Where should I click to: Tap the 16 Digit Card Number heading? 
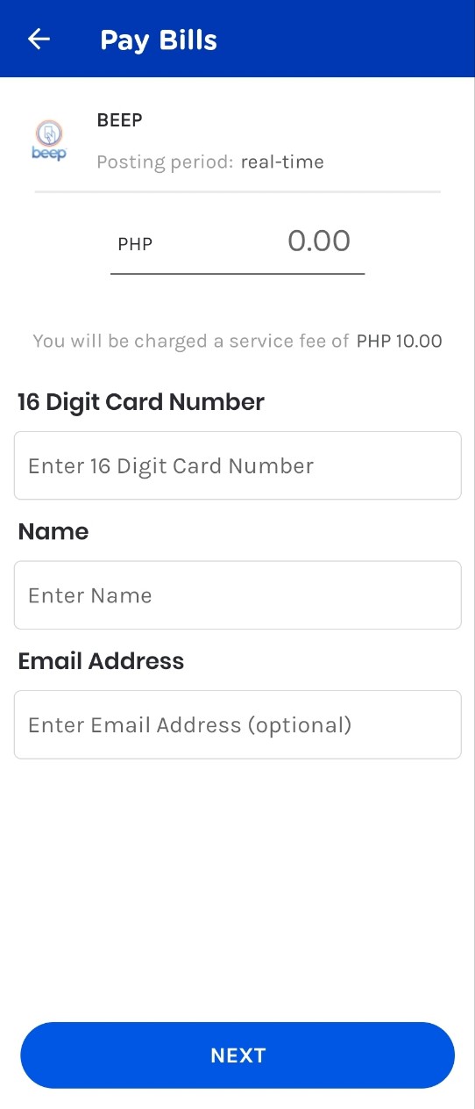pos(141,402)
